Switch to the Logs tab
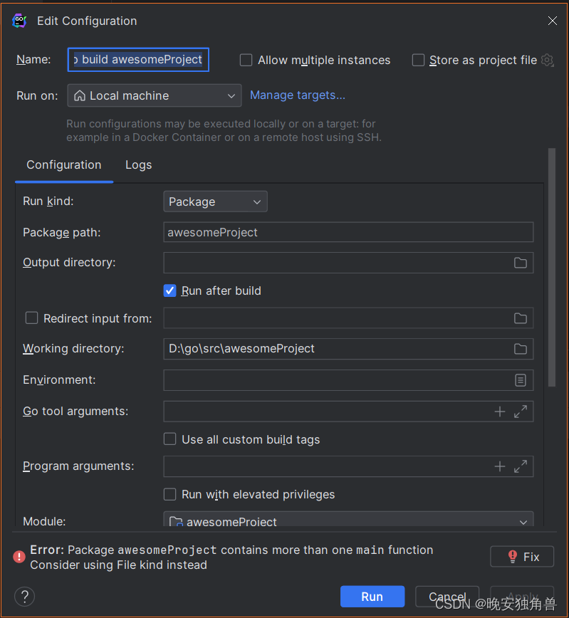Image resolution: width=569 pixels, height=618 pixels. [x=138, y=164]
